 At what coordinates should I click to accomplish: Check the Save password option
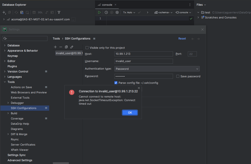click(178, 76)
